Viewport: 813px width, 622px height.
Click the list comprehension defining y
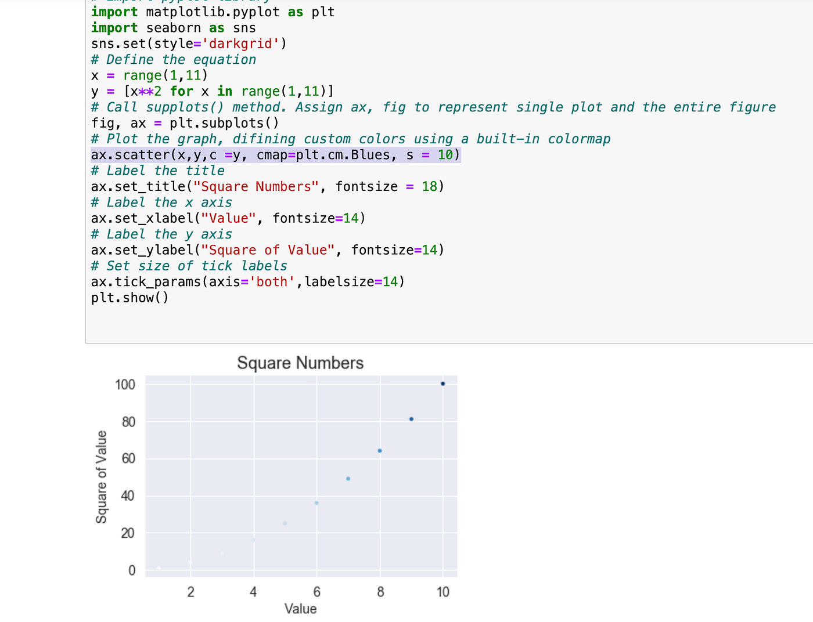pyautogui.click(x=212, y=91)
